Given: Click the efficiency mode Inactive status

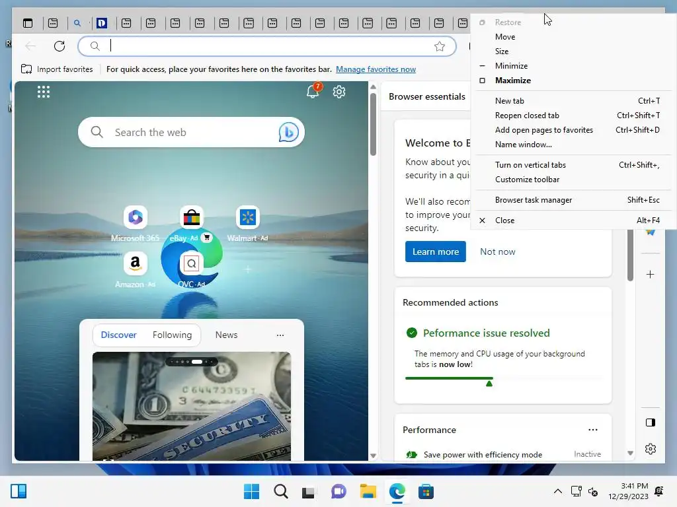Looking at the screenshot, I should [x=587, y=454].
